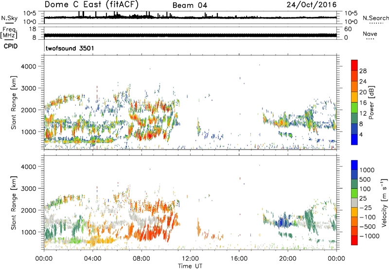Click the gray band of velocity colorbar
The height and width of the screenshot is (269, 389).
pos(354,202)
